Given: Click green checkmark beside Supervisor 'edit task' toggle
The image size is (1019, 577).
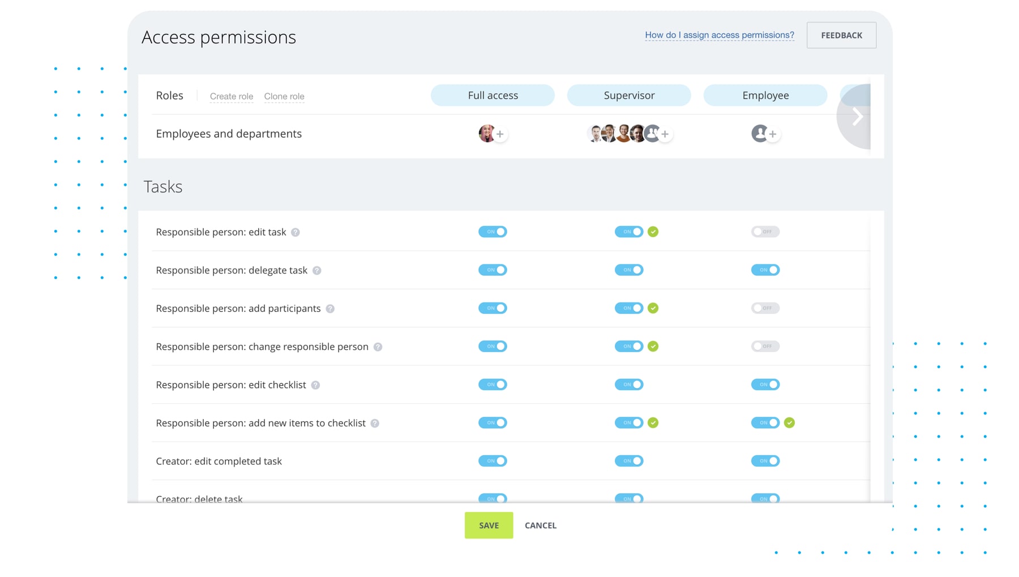Looking at the screenshot, I should pos(653,232).
